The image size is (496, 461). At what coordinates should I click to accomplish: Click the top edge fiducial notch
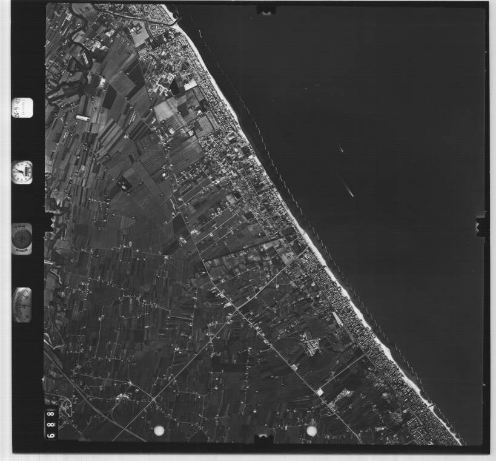pos(266,10)
